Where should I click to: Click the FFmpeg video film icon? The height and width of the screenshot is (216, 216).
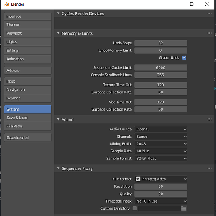pyautogui.click(x=138, y=179)
